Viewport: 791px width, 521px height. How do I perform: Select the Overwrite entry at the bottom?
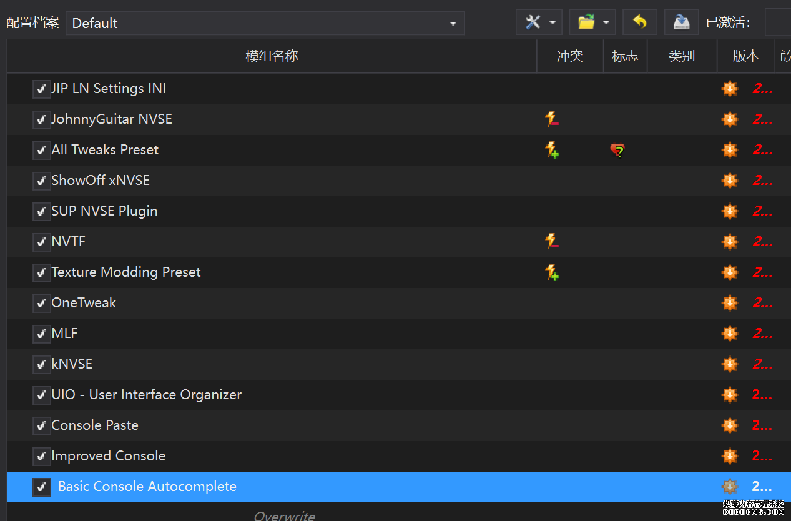(284, 515)
